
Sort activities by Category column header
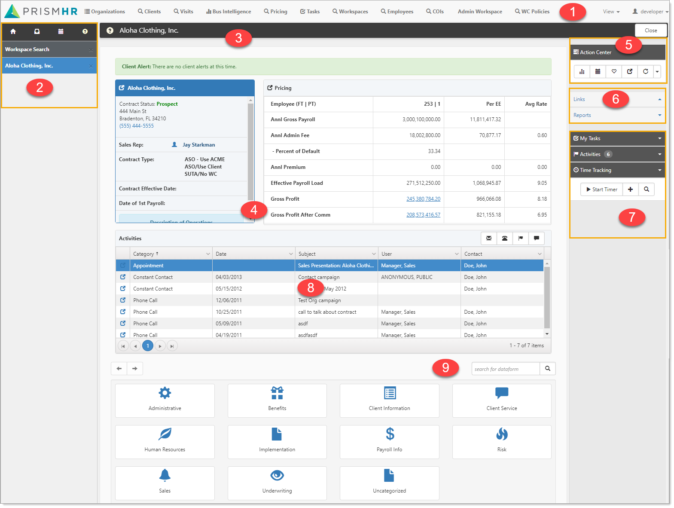(x=146, y=254)
